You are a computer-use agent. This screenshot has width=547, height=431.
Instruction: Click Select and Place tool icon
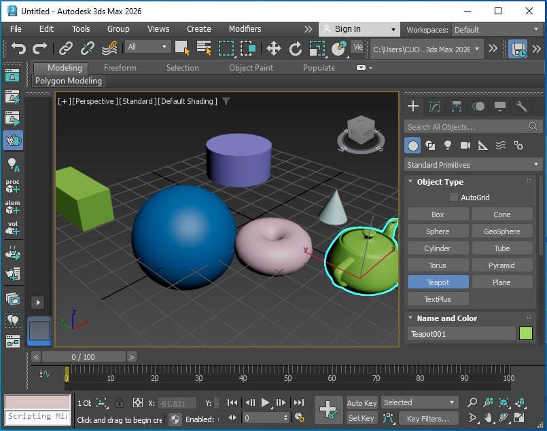(x=339, y=48)
